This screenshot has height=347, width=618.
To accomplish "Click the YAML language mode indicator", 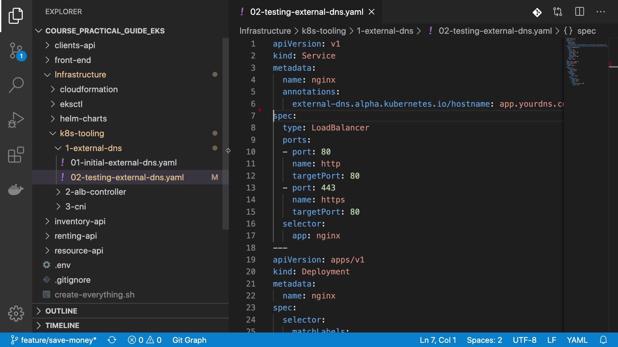I will coord(577,340).
